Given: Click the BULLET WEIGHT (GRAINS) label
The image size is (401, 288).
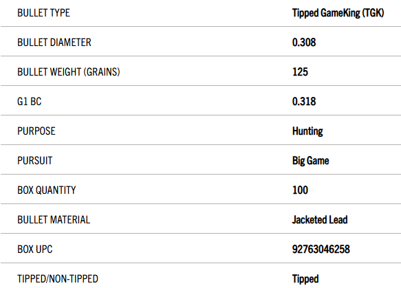Looking at the screenshot, I should pos(69,72).
